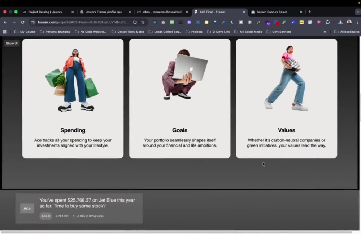The width and height of the screenshot is (361, 234).
Task: Open the All Bookmarks folder
Action: coord(347,32)
